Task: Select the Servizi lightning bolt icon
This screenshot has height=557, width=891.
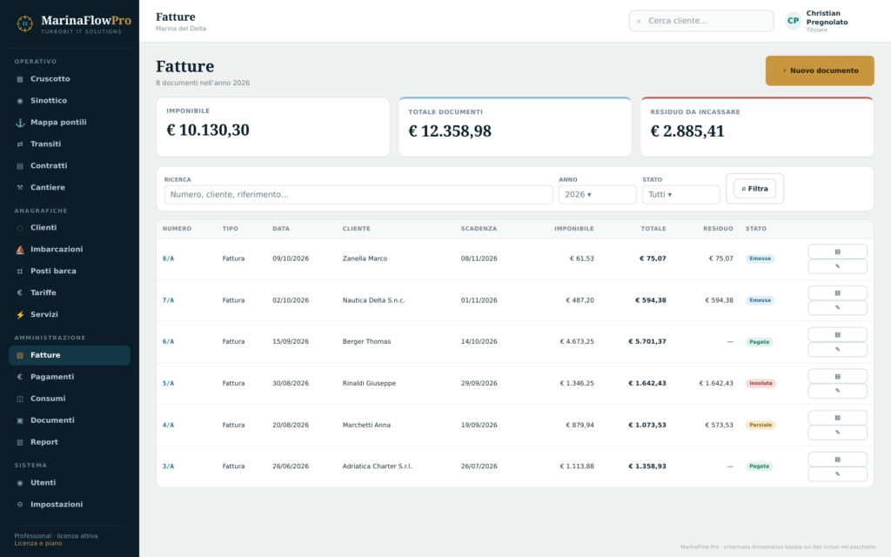Action: tap(20, 315)
